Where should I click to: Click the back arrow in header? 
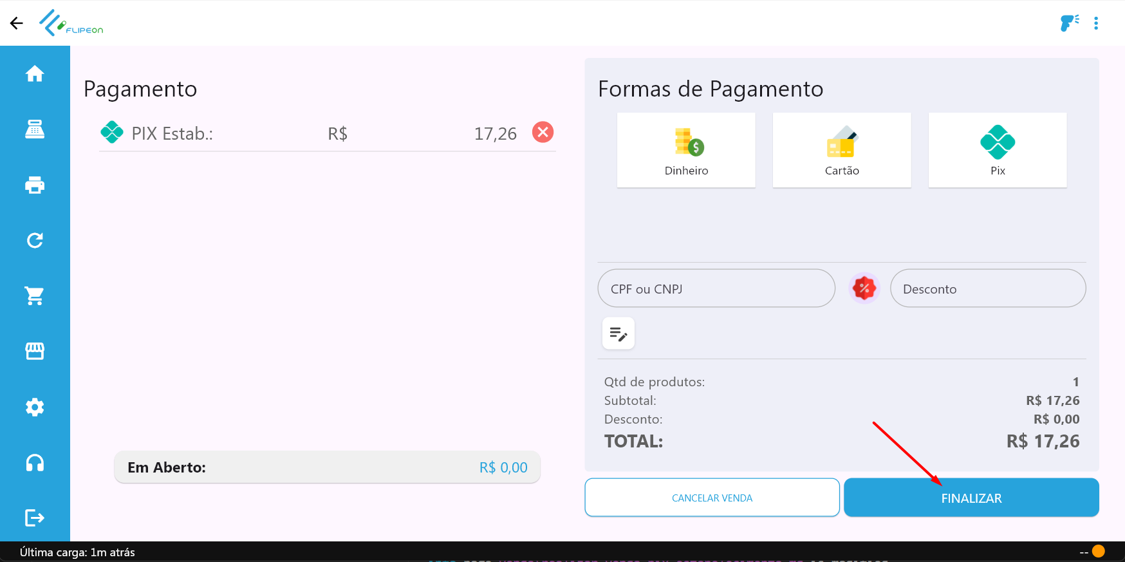point(17,23)
